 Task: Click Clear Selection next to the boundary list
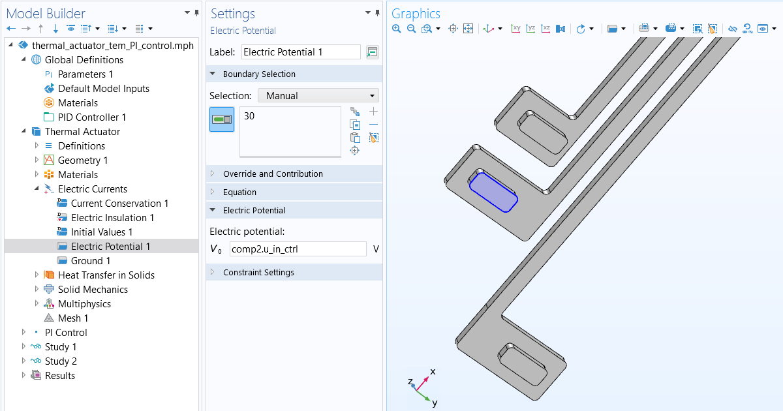373,137
